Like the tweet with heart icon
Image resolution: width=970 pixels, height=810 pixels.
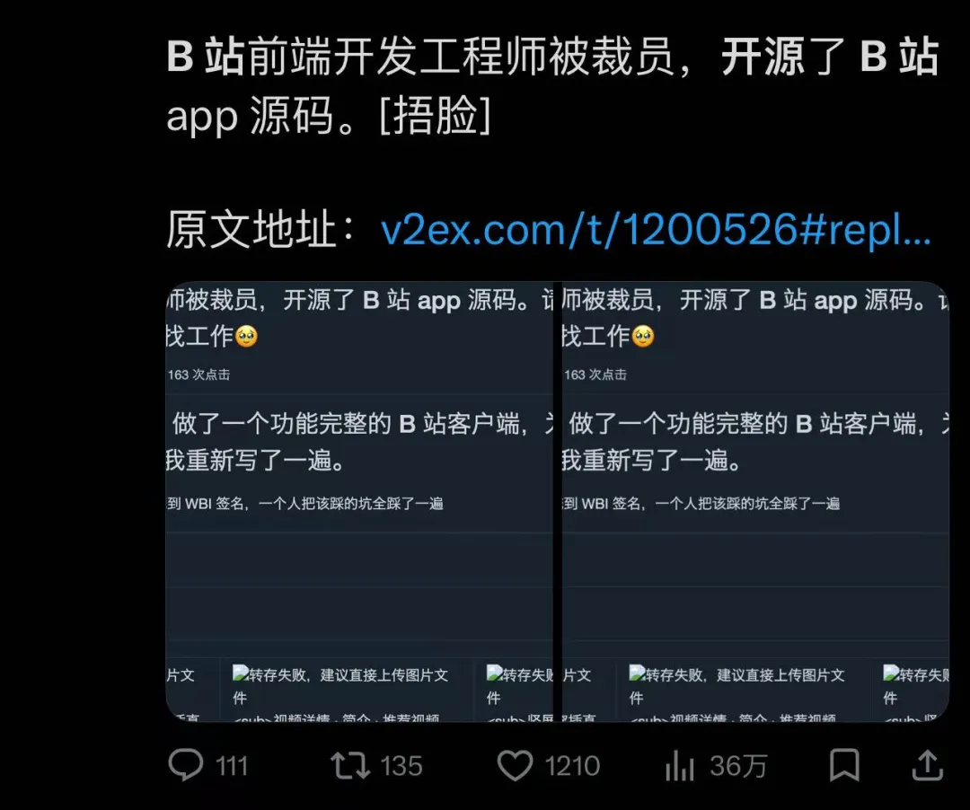[515, 765]
